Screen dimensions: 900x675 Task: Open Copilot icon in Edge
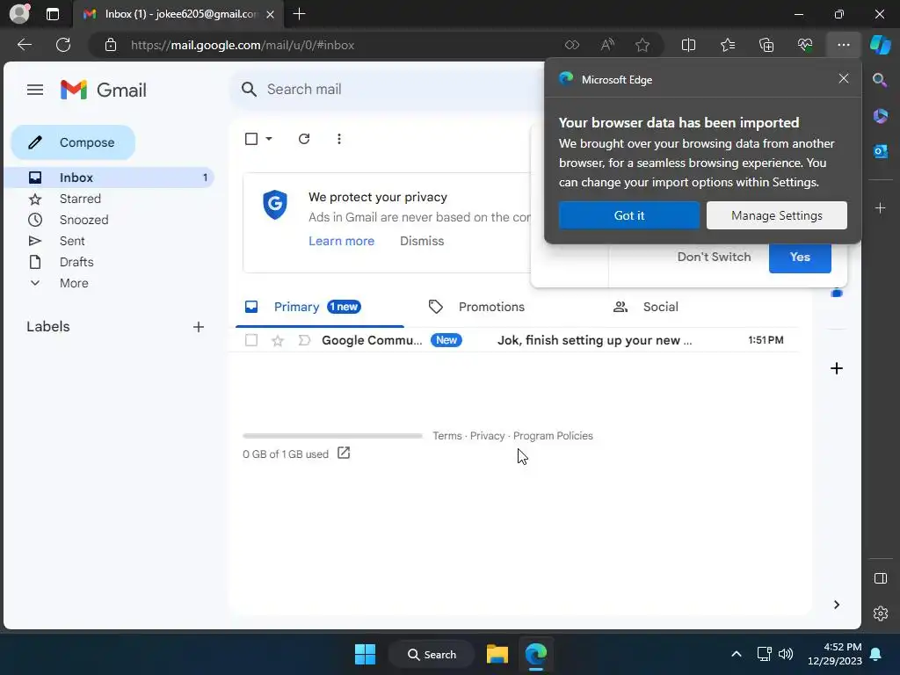[881, 45]
